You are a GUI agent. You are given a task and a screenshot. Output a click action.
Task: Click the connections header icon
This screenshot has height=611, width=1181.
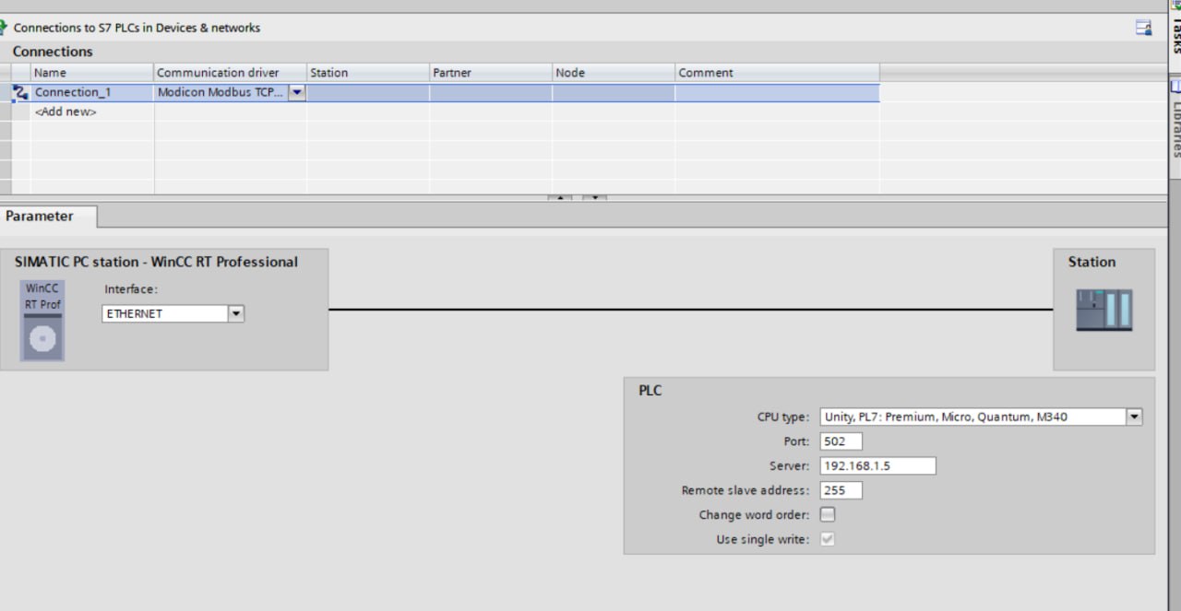pyautogui.click(x=4, y=28)
